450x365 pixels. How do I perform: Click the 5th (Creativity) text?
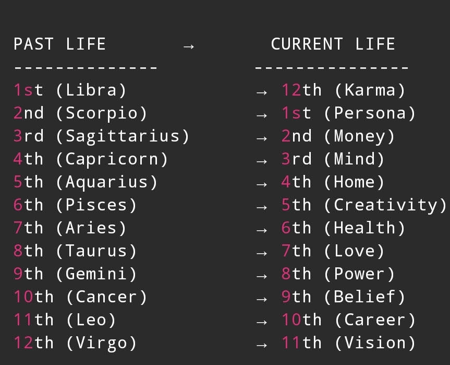364,205
